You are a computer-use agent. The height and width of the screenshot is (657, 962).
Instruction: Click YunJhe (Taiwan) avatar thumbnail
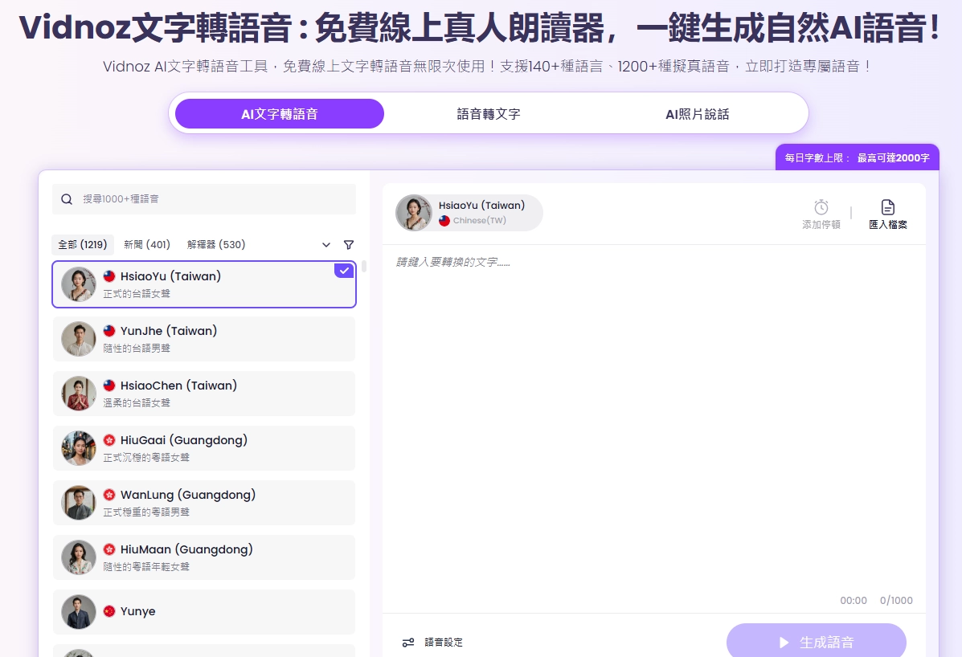point(79,339)
